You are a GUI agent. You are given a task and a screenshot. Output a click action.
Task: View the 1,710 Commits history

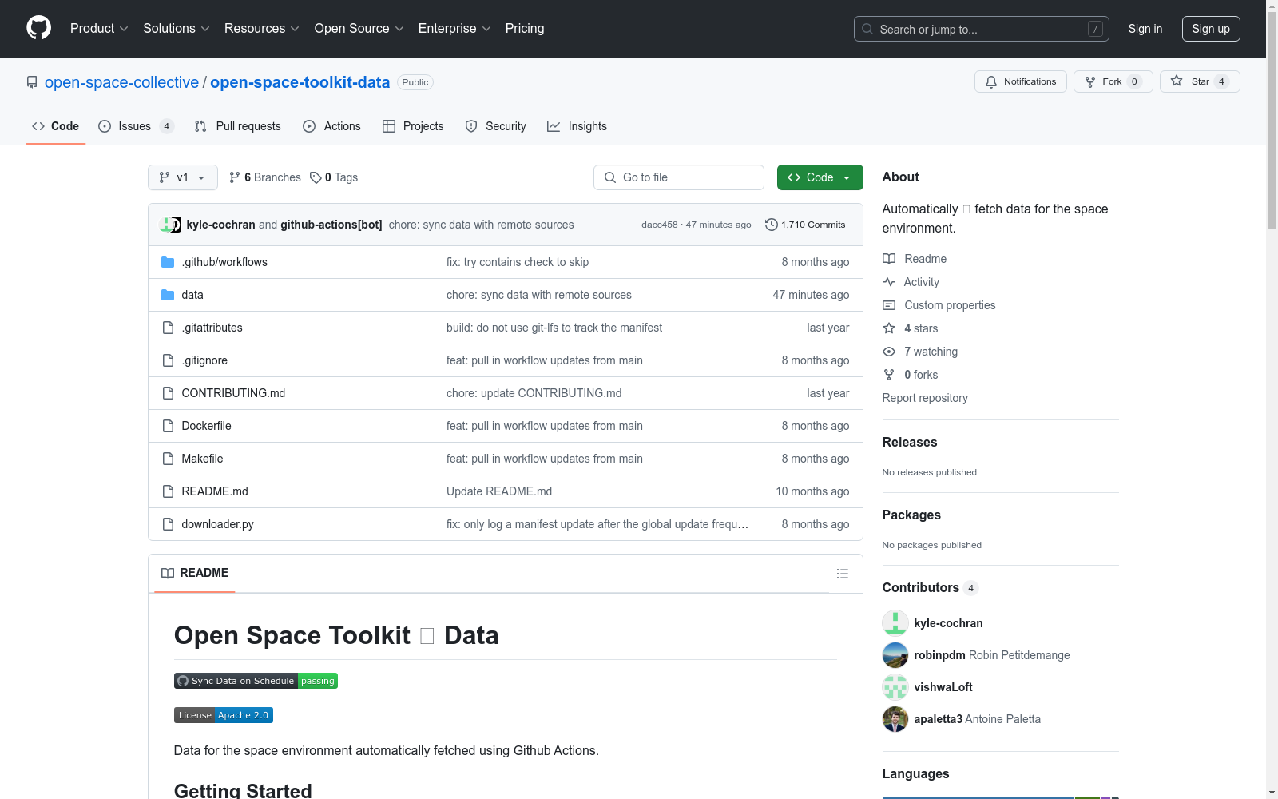[805, 225]
